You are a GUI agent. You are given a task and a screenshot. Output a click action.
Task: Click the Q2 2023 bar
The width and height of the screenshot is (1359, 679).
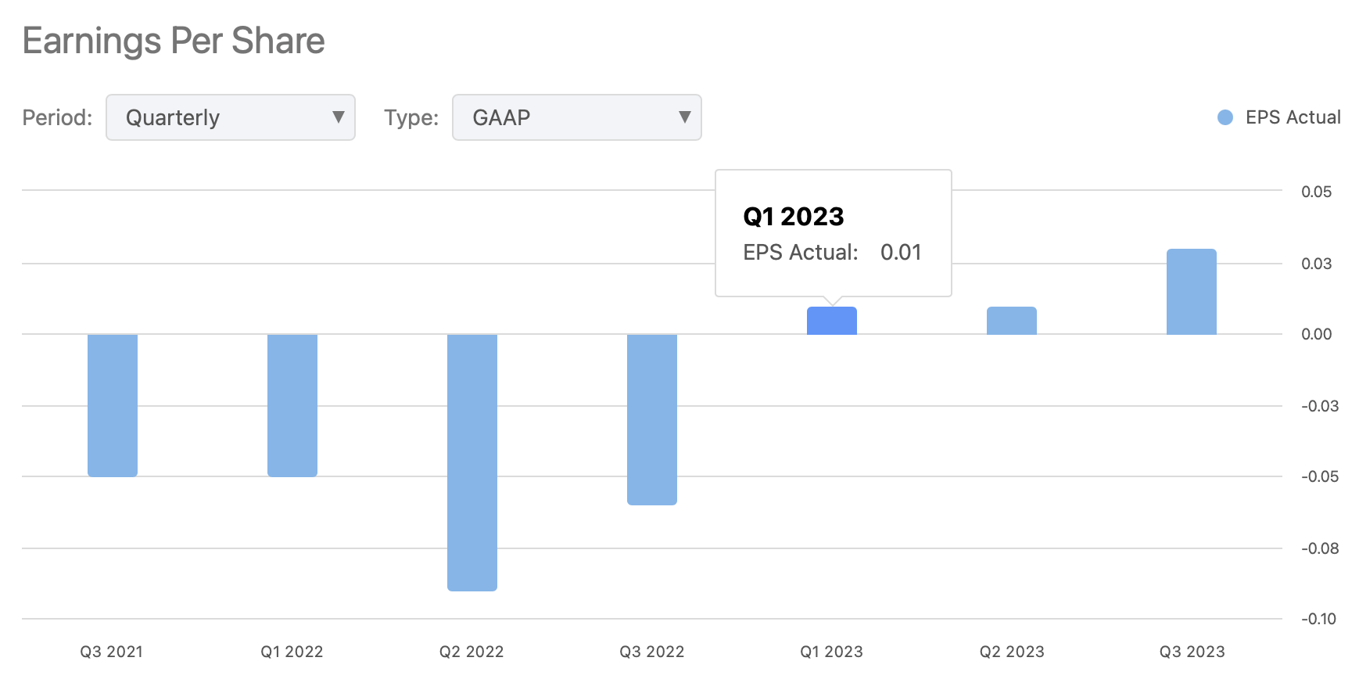point(1011,320)
